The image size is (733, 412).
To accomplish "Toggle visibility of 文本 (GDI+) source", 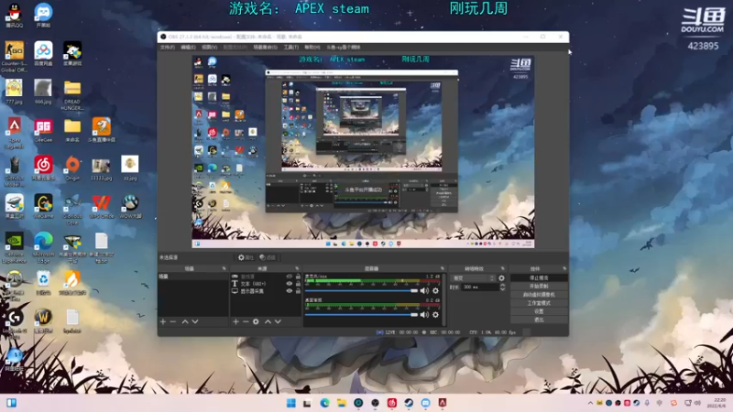I will tap(290, 284).
